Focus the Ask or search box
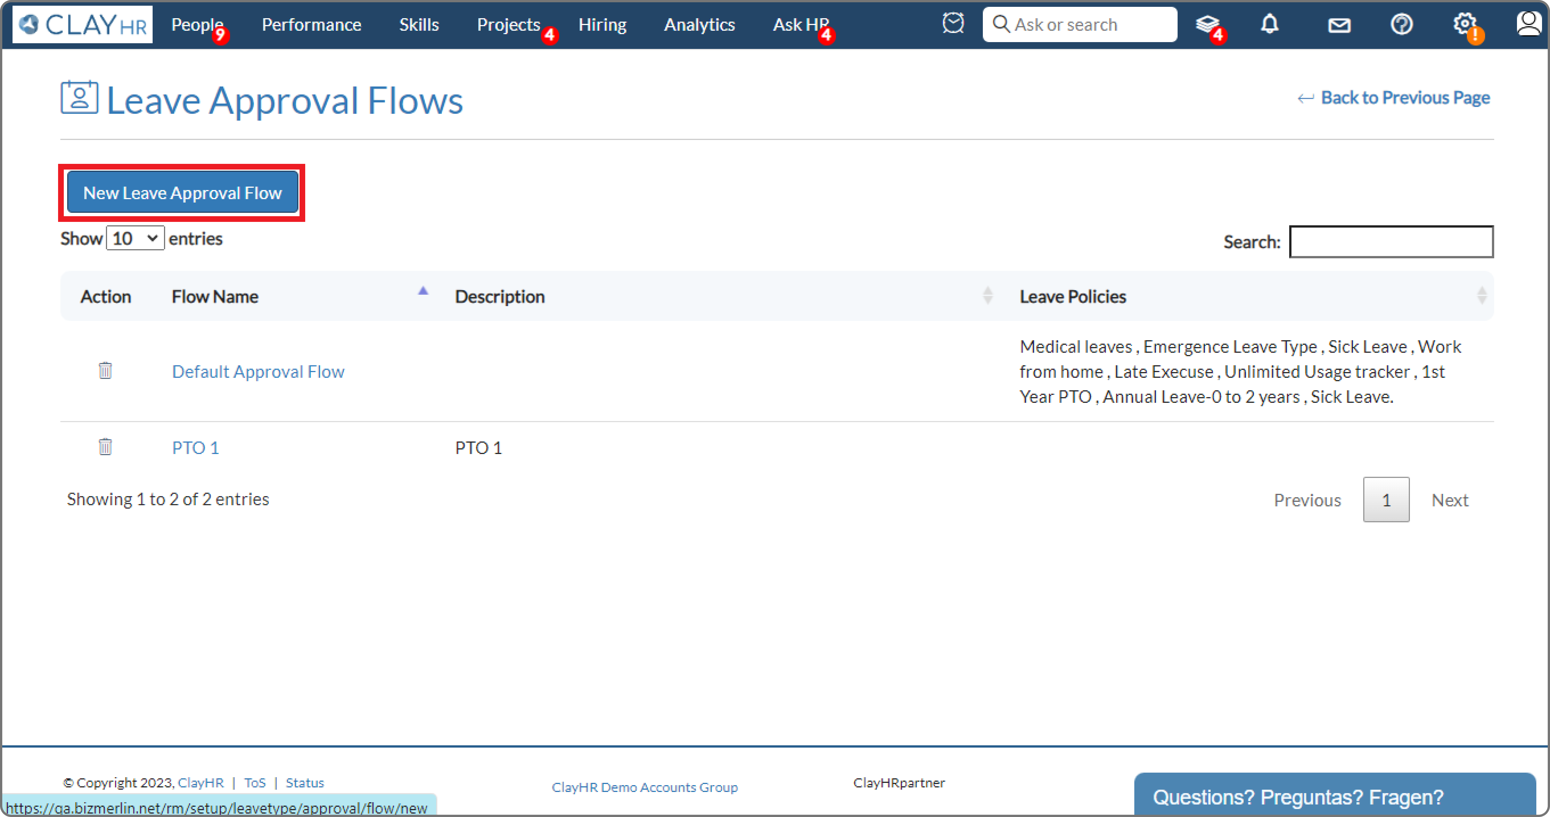 click(x=1080, y=25)
